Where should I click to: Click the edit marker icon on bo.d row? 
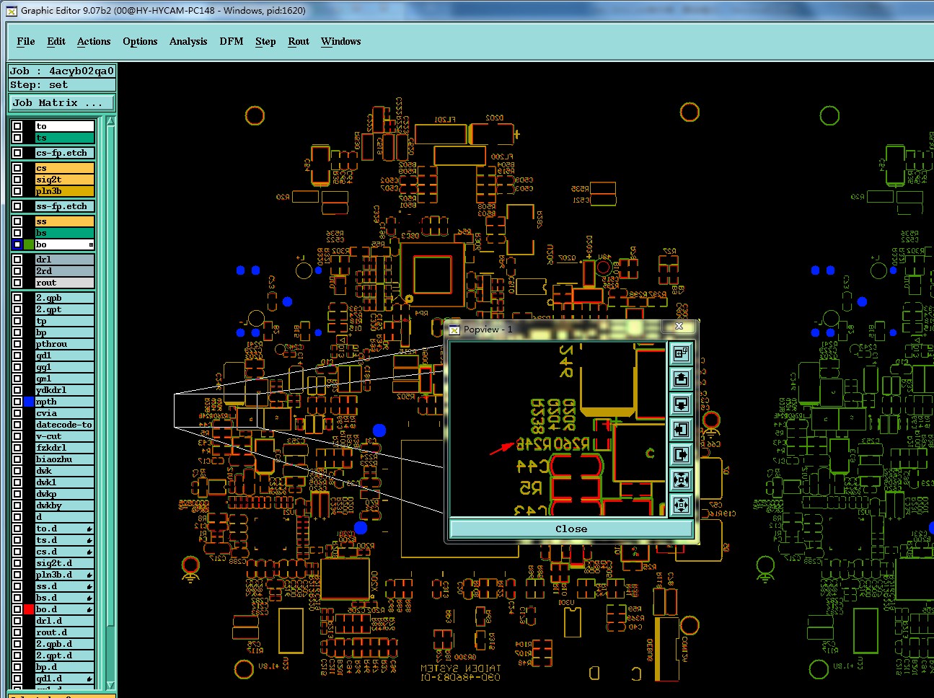pyautogui.click(x=89, y=610)
